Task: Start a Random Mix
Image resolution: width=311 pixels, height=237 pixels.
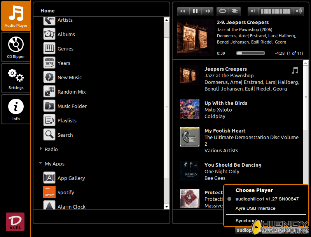Action: 72,92
